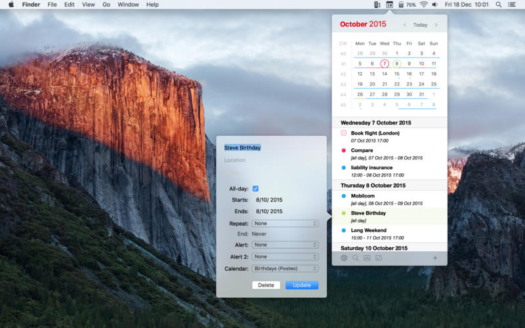Screen dimensions: 525x328
Task: Open the File menu
Action: click(52, 5)
